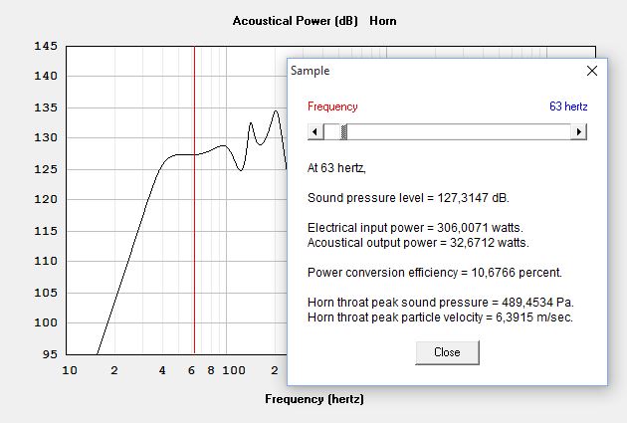Click the 'Sound pressure level = 127,3147 dB.' text
This screenshot has width=627, height=423.
[x=408, y=197]
